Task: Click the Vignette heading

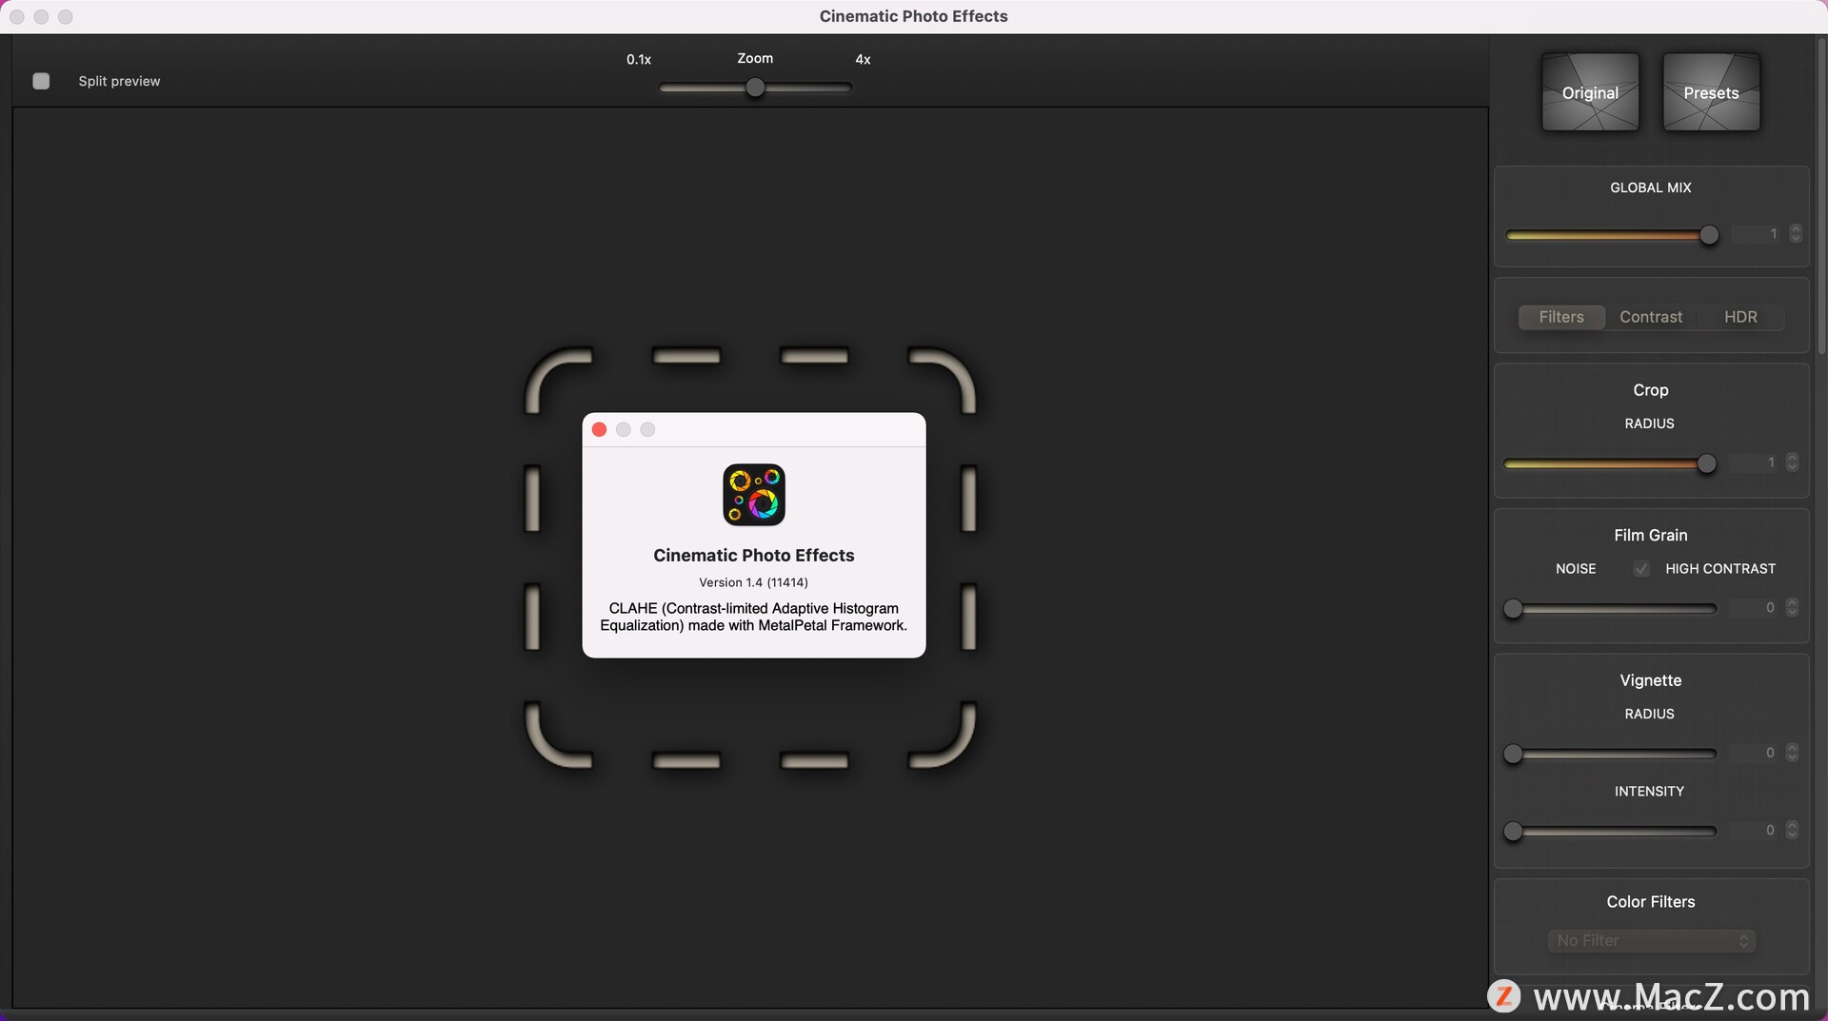Action: pyautogui.click(x=1651, y=680)
